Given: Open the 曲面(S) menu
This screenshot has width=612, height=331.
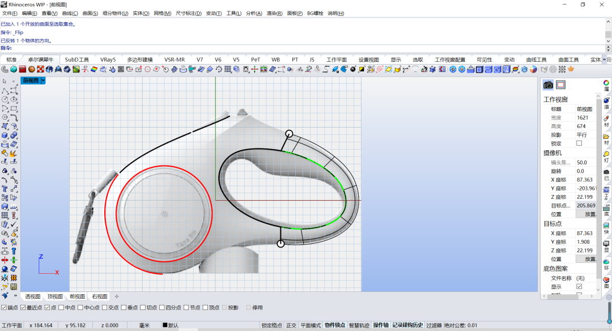Looking at the screenshot, I should (x=90, y=13).
